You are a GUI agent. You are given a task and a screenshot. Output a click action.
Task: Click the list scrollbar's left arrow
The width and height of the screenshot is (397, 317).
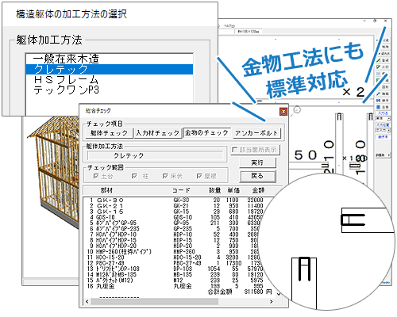[87, 301]
